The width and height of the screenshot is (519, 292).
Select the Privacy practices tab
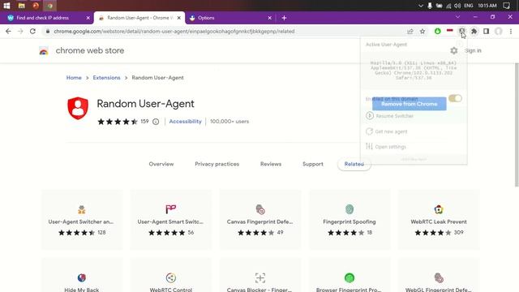click(217, 164)
